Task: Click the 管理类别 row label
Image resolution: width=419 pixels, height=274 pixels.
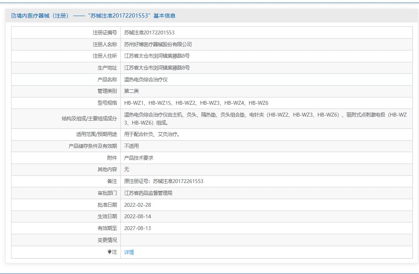Action: 107,91
